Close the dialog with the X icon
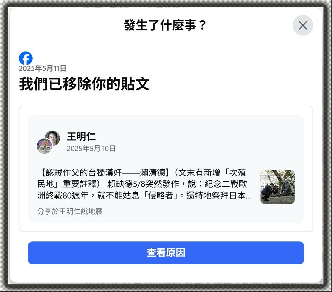Image resolution: width=332 pixels, height=292 pixels. [302, 25]
